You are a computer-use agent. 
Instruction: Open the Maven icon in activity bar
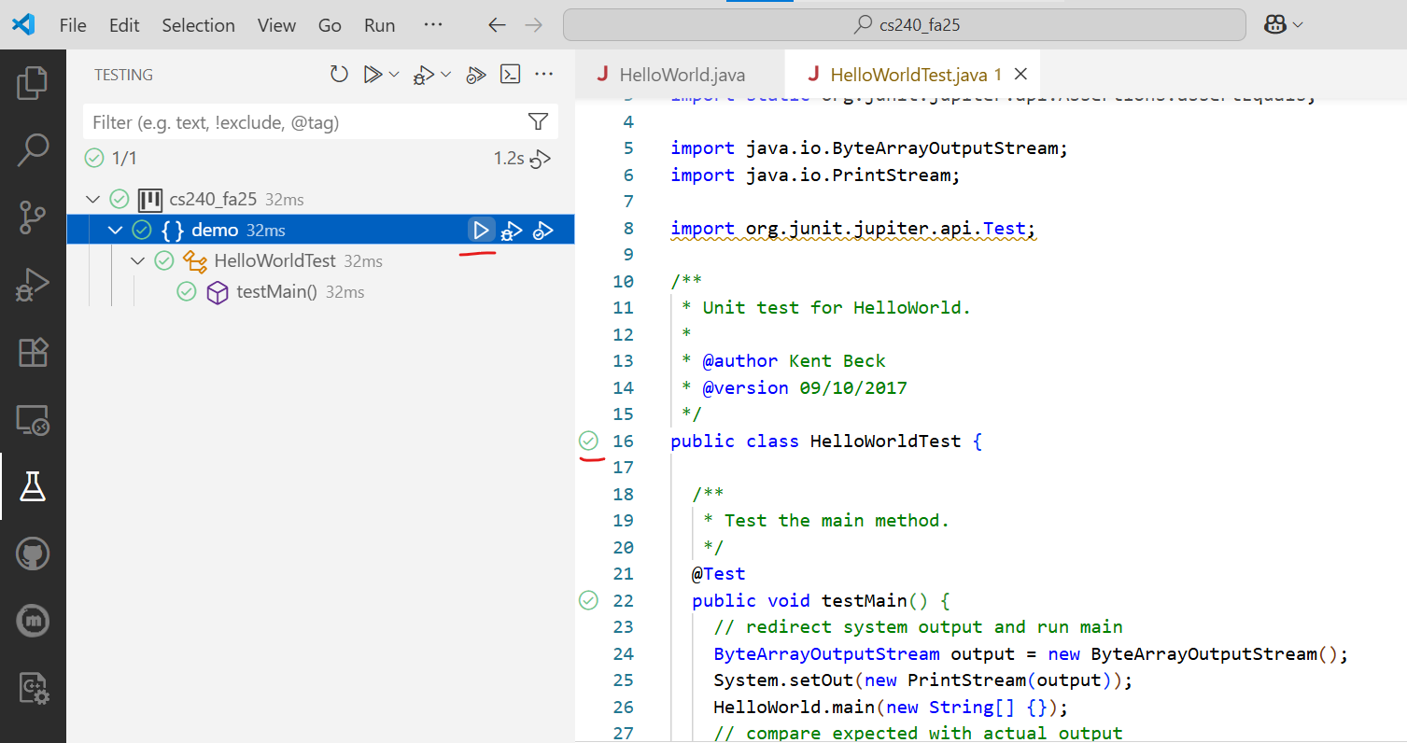click(33, 621)
